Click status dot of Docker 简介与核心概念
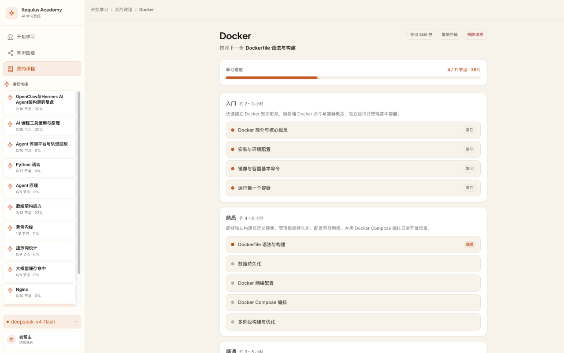The height and width of the screenshot is (353, 564). (x=233, y=130)
